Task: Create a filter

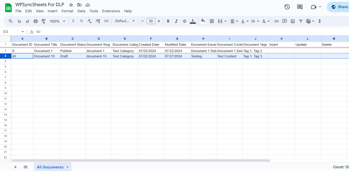Action: pyautogui.click(x=301, y=21)
